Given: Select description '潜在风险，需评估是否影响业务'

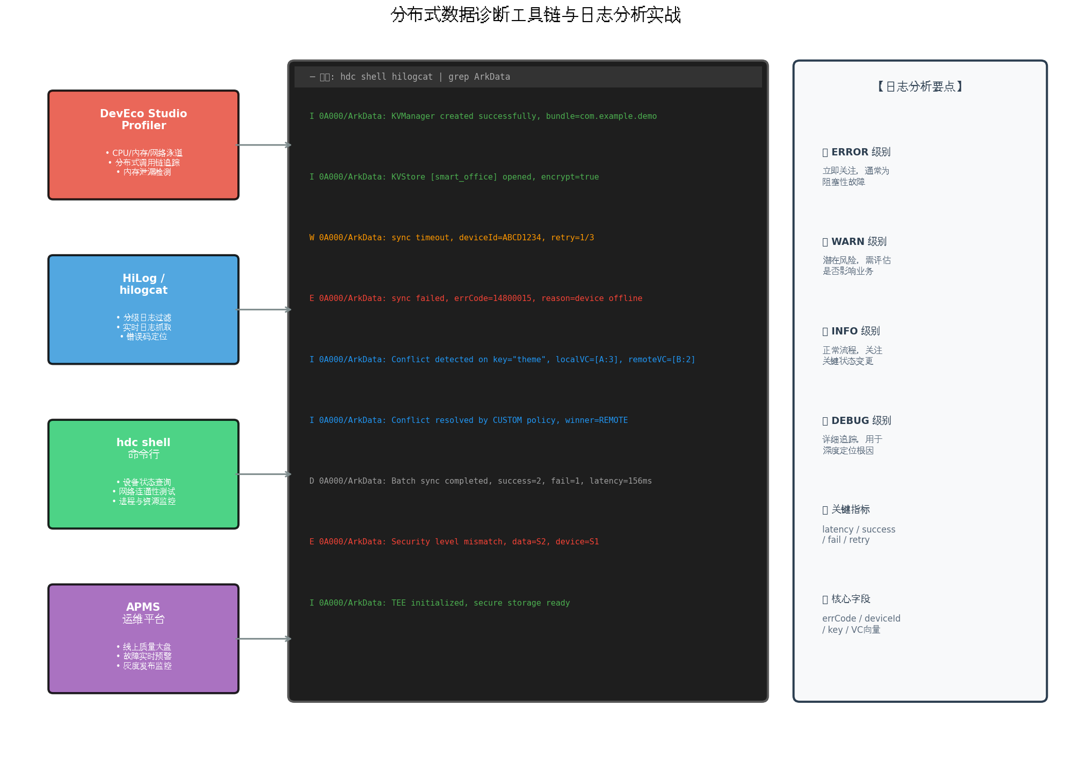Looking at the screenshot, I should point(856,266).
